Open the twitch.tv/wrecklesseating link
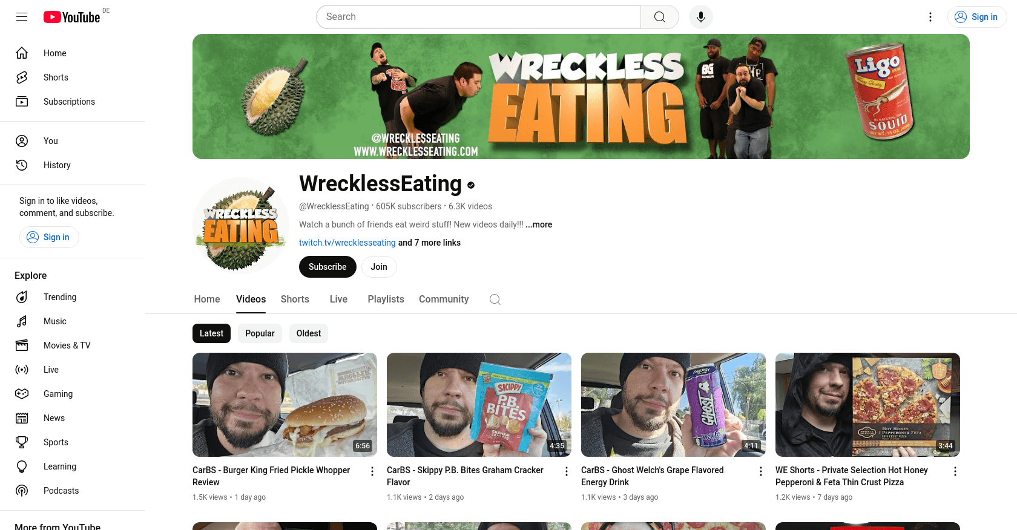Viewport: 1017px width, 530px height. [x=347, y=243]
